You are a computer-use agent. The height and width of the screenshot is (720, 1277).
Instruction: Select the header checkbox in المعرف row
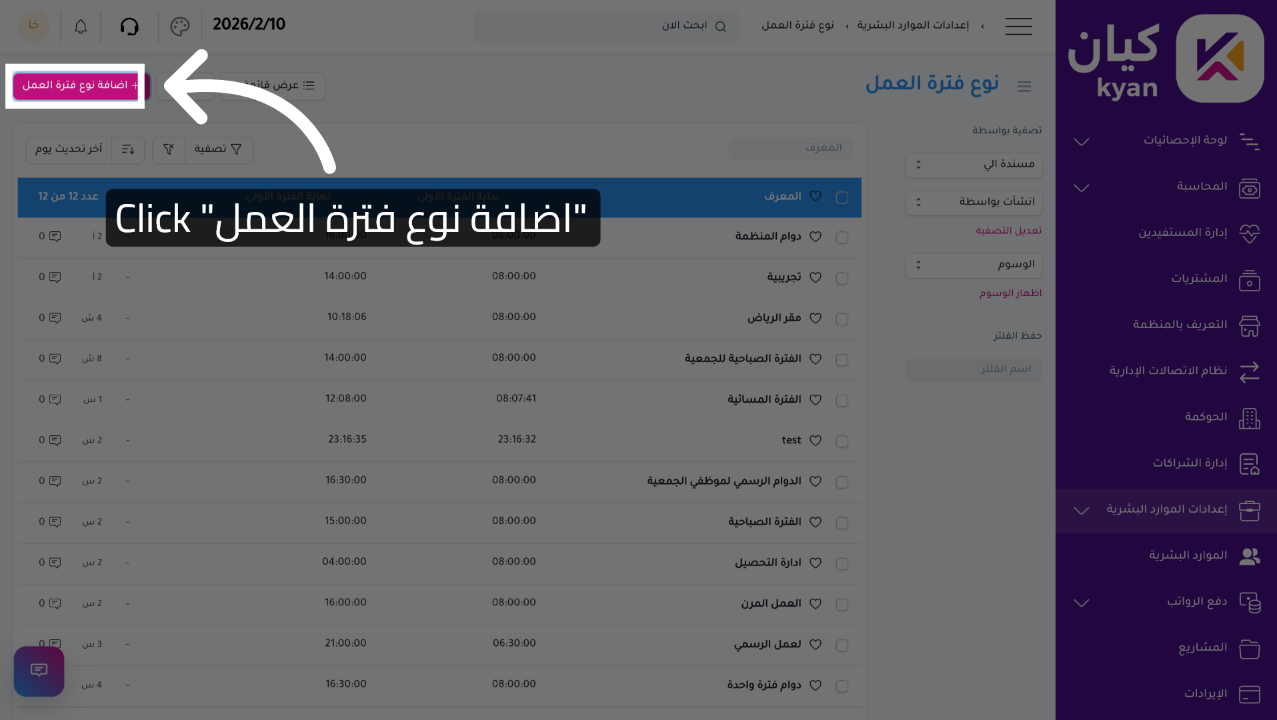click(x=842, y=197)
